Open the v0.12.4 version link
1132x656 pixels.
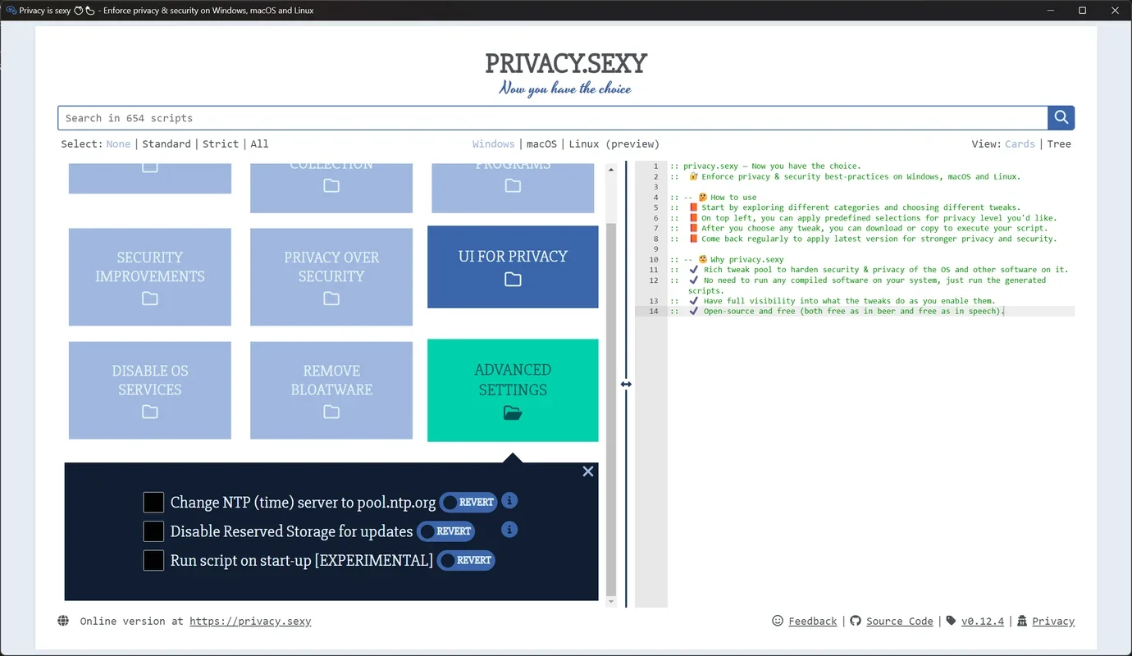[x=983, y=621]
